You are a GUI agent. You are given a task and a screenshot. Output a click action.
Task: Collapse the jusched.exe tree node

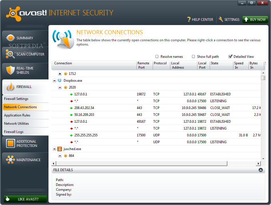[54, 149]
